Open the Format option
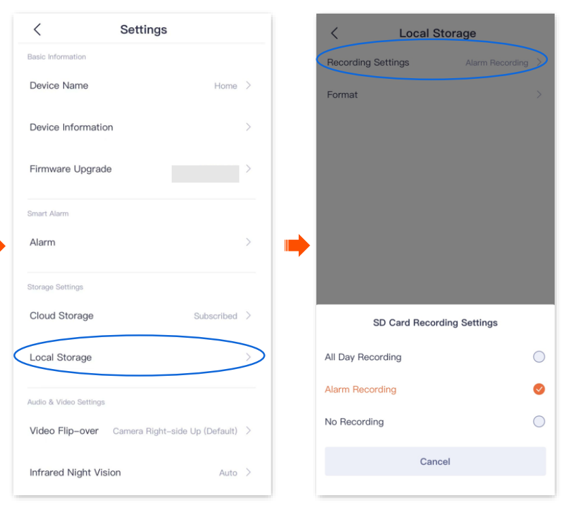Viewport: 575px width, 507px height. [x=343, y=95]
